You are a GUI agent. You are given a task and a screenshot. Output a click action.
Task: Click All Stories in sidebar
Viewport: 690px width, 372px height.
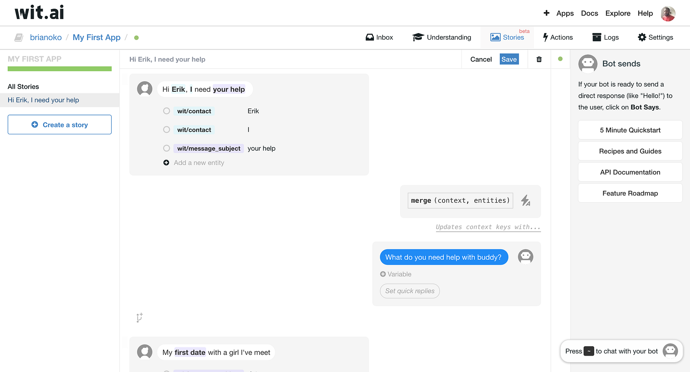pos(23,87)
